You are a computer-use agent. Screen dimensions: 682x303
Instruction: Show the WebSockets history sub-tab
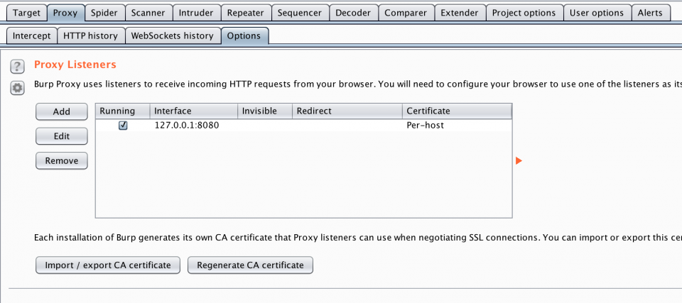[172, 35]
